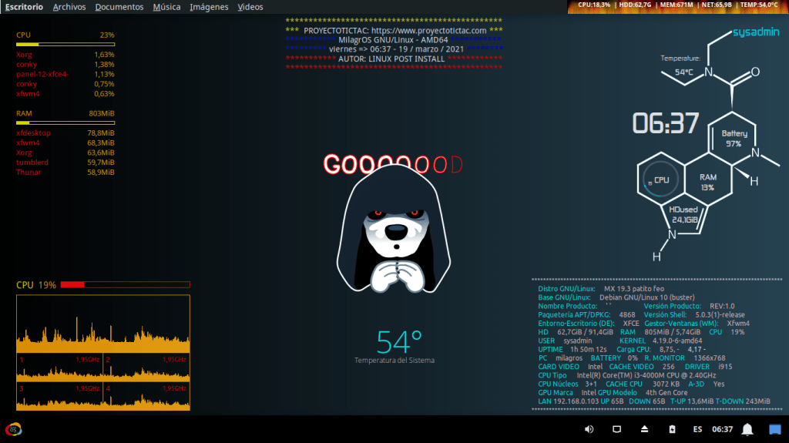Click the taskbar clock showing 06:37

723,429
